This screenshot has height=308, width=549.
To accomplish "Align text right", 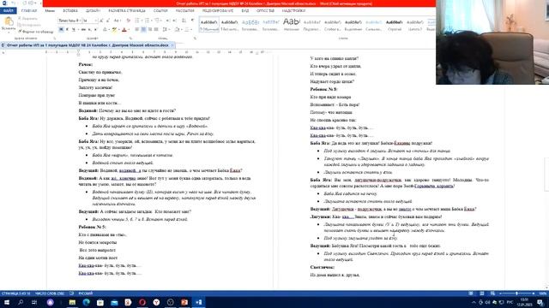I will tap(150, 30).
